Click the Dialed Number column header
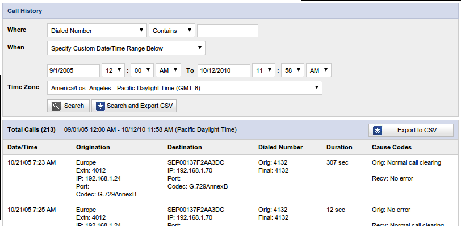The width and height of the screenshot is (461, 226). (x=280, y=147)
